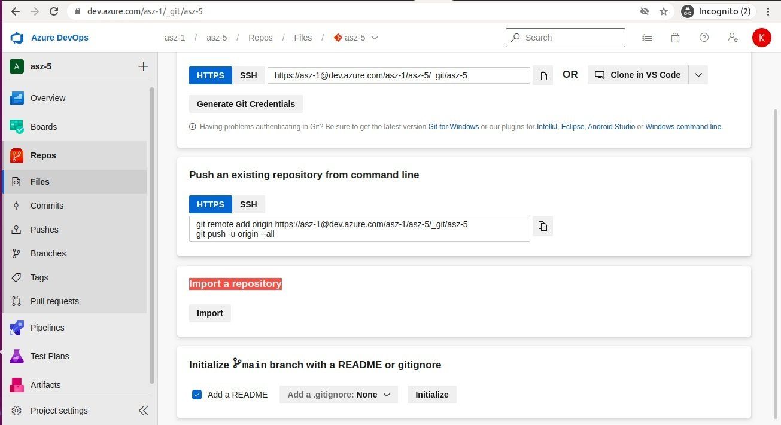This screenshot has height=425, width=781.
Task: Click the page vertical scrollbar
Action: click(776, 263)
